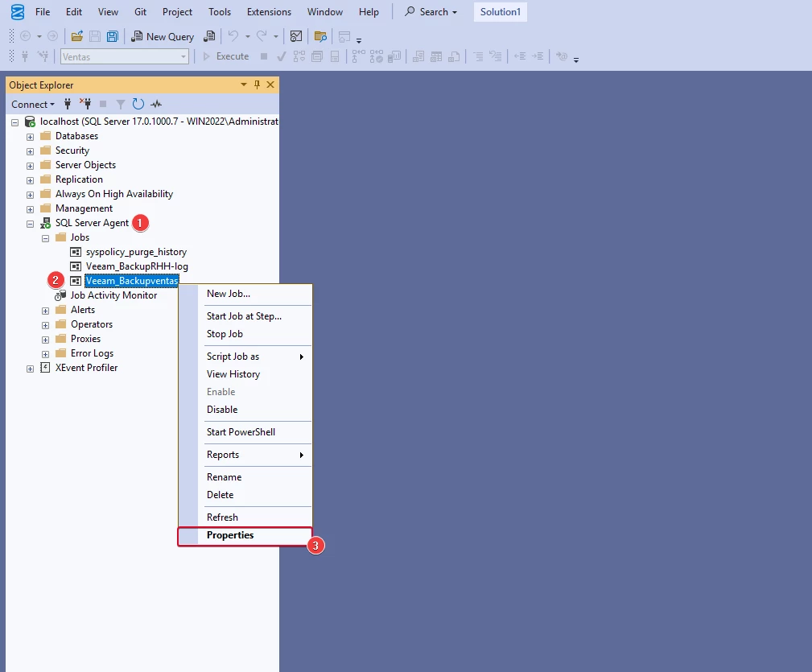The height and width of the screenshot is (672, 812).
Task: Choose Start PowerShell in the context menu
Action: tap(245, 432)
